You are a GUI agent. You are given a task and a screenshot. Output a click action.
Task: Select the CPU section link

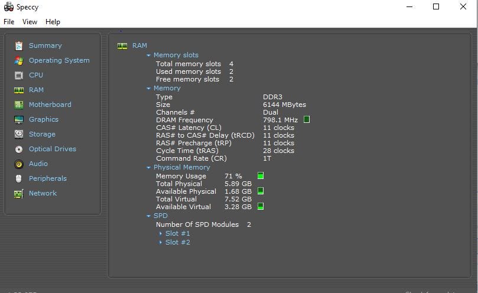tap(36, 75)
